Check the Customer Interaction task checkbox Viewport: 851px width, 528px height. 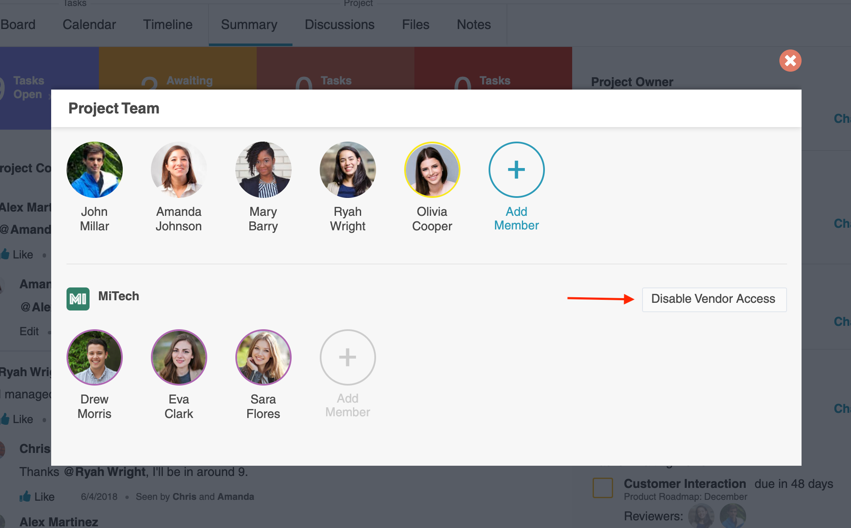pos(602,487)
